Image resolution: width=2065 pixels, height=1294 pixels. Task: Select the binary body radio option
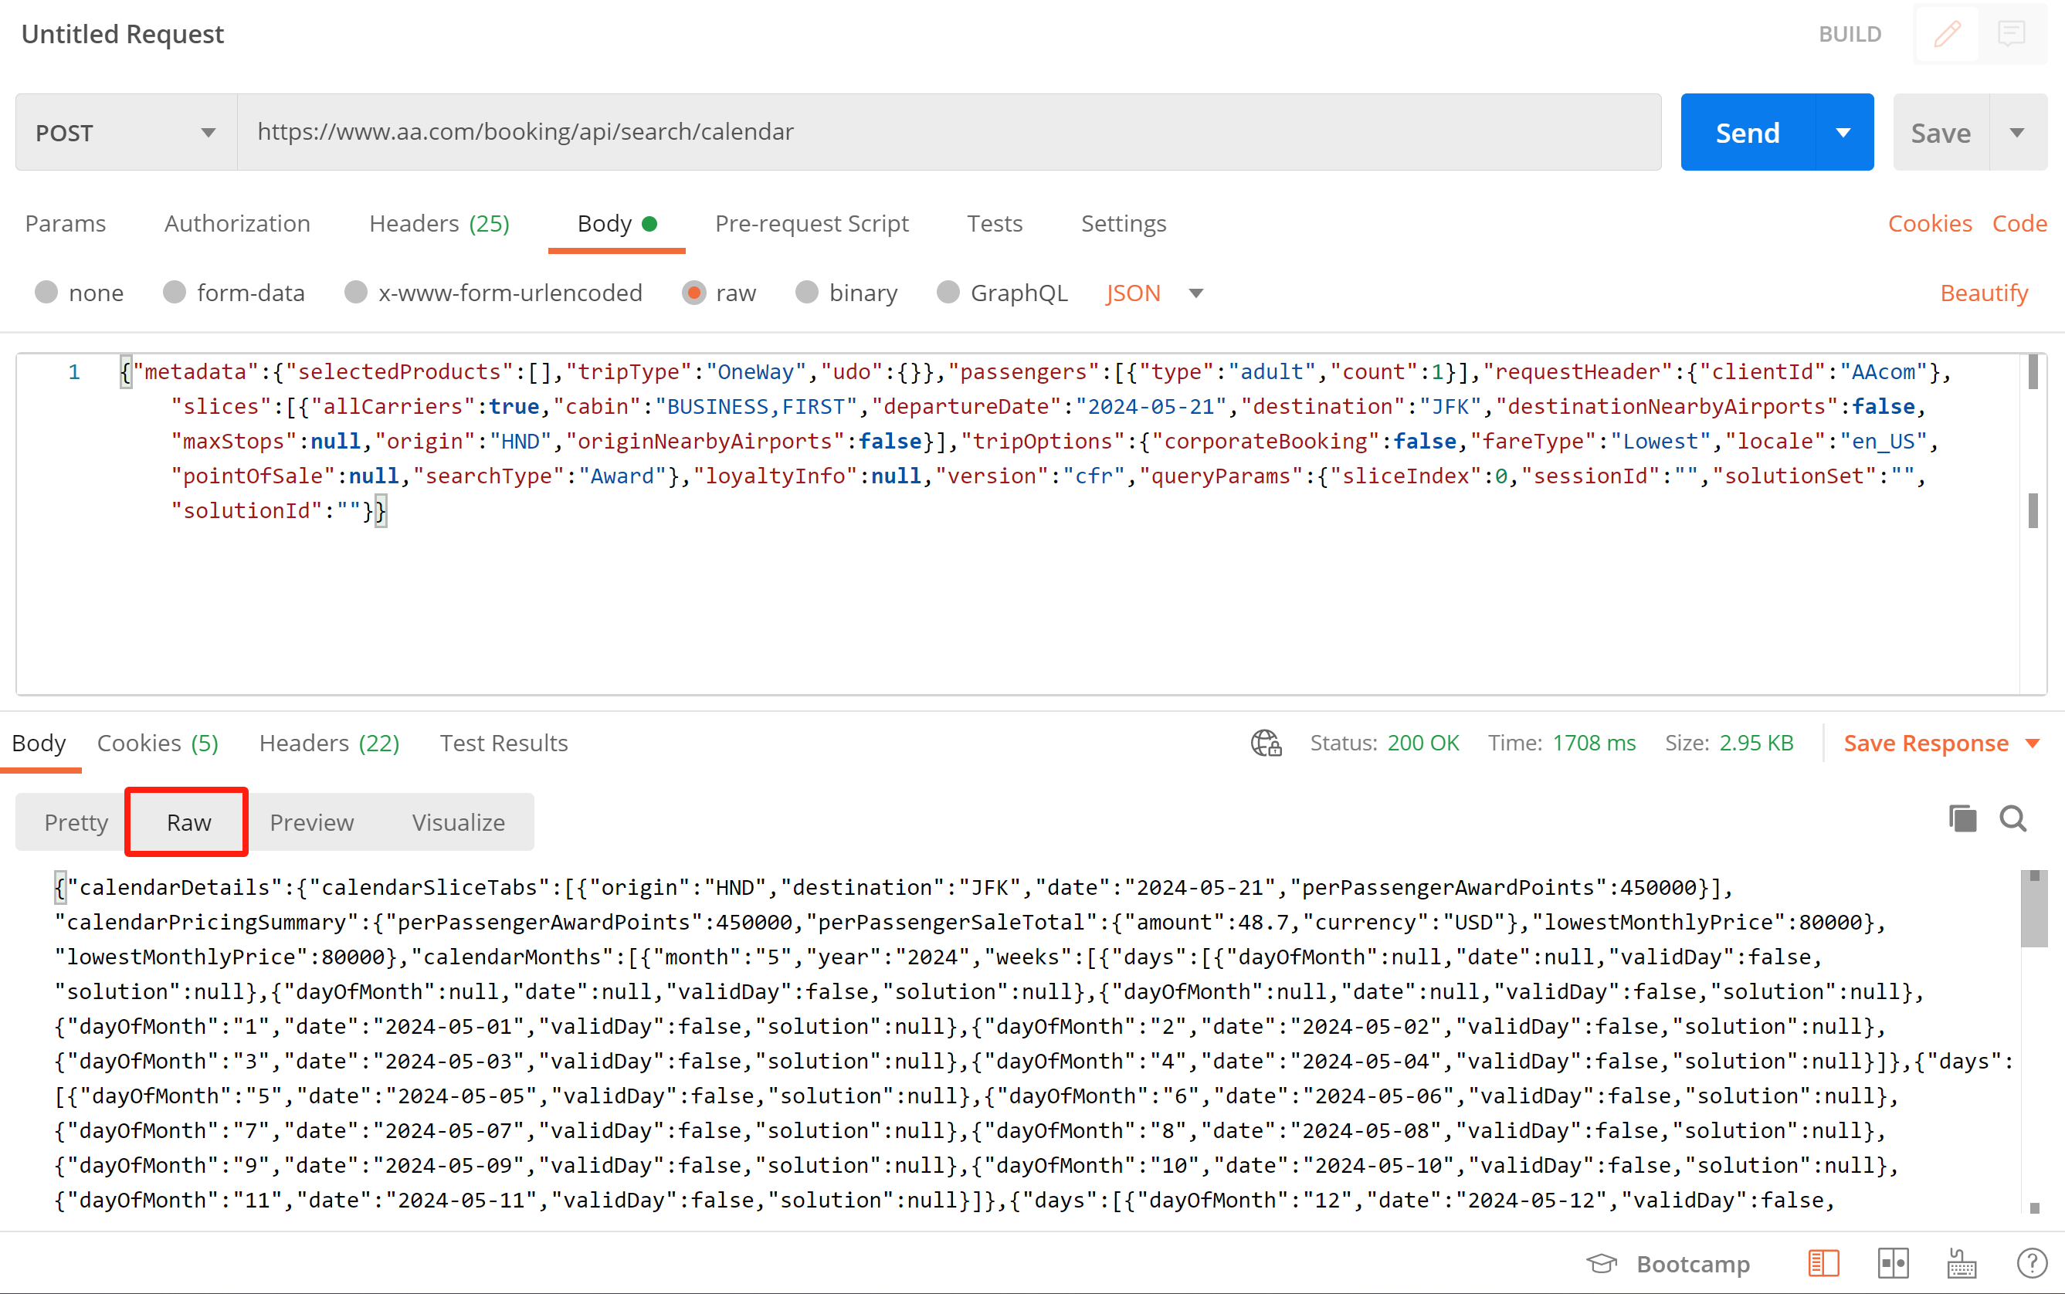(x=807, y=293)
